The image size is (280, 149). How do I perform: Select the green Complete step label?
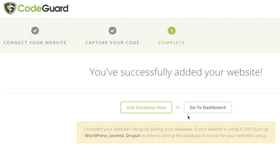171,43
